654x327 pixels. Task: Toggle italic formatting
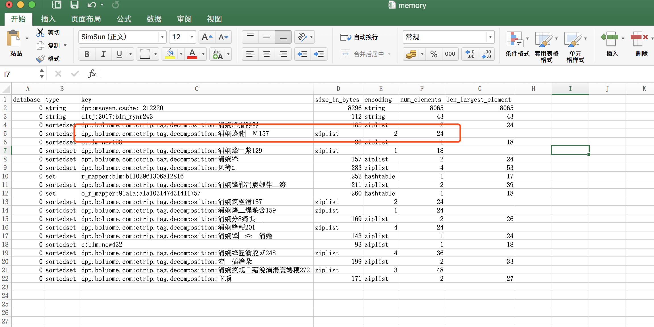(x=103, y=54)
